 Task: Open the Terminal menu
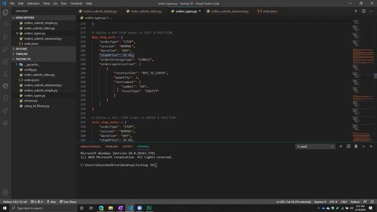[76, 4]
